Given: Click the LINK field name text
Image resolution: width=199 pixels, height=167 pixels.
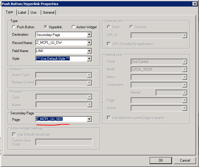Looking at the screenshot, I should tap(40, 51).
